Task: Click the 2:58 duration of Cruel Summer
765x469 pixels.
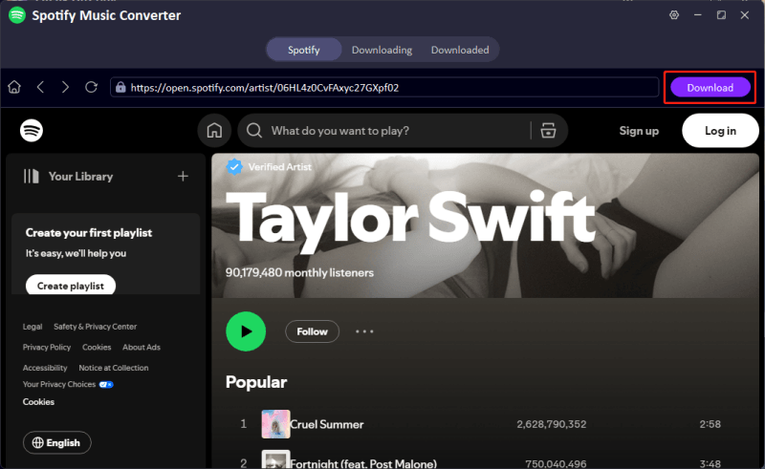Action: 710,424
